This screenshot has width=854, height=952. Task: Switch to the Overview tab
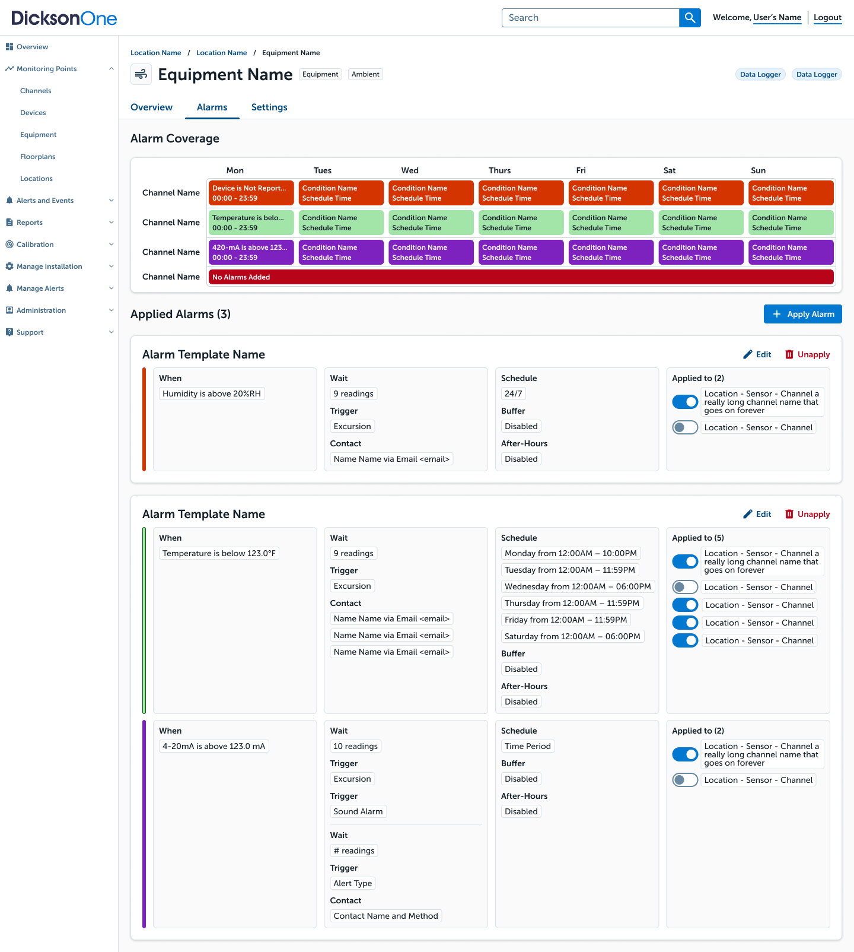click(x=151, y=107)
